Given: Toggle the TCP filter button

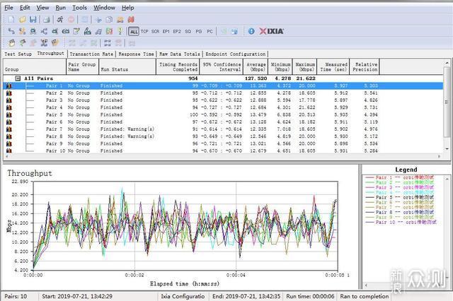Looking at the screenshot, I should (144, 31).
